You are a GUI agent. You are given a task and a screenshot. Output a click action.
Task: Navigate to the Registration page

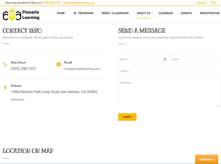(x=209, y=13)
